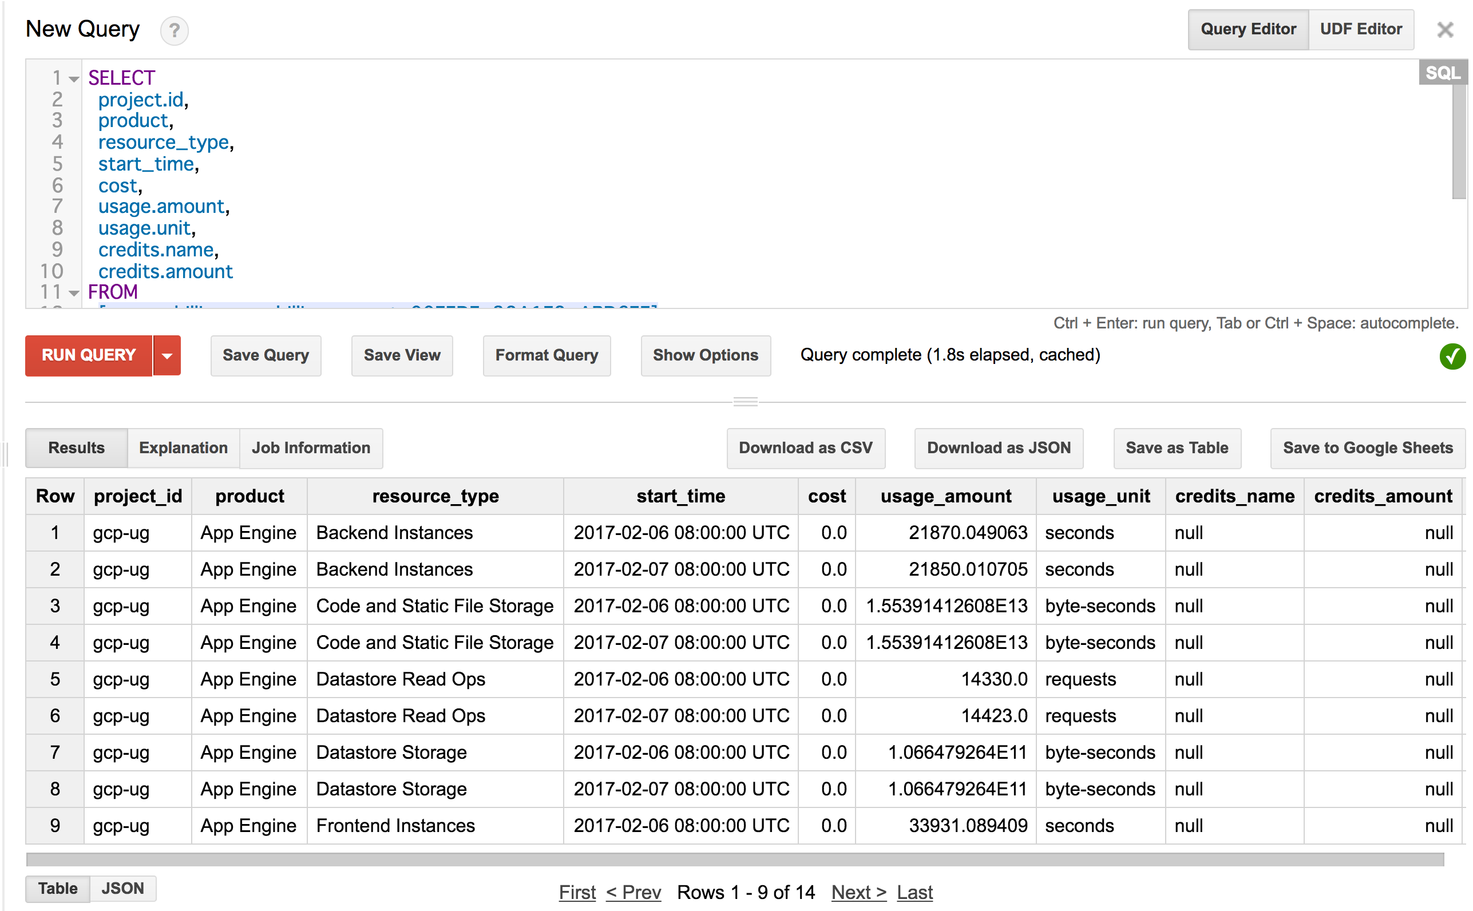The image size is (1473, 911).
Task: Switch to the UDF Editor tab
Action: tap(1361, 29)
